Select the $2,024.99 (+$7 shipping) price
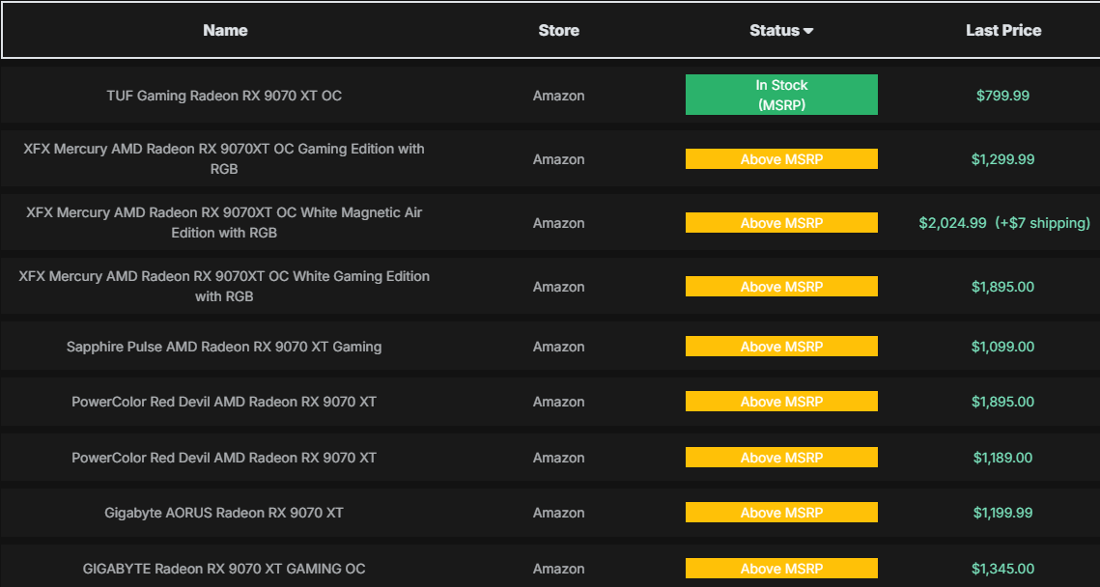1100x587 pixels. click(x=1003, y=223)
